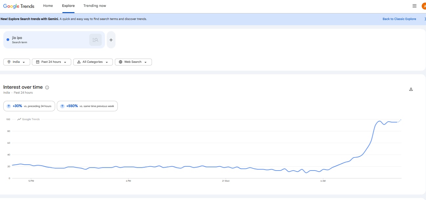Click the +30% vs. preceding 24 hours chip

29,106
